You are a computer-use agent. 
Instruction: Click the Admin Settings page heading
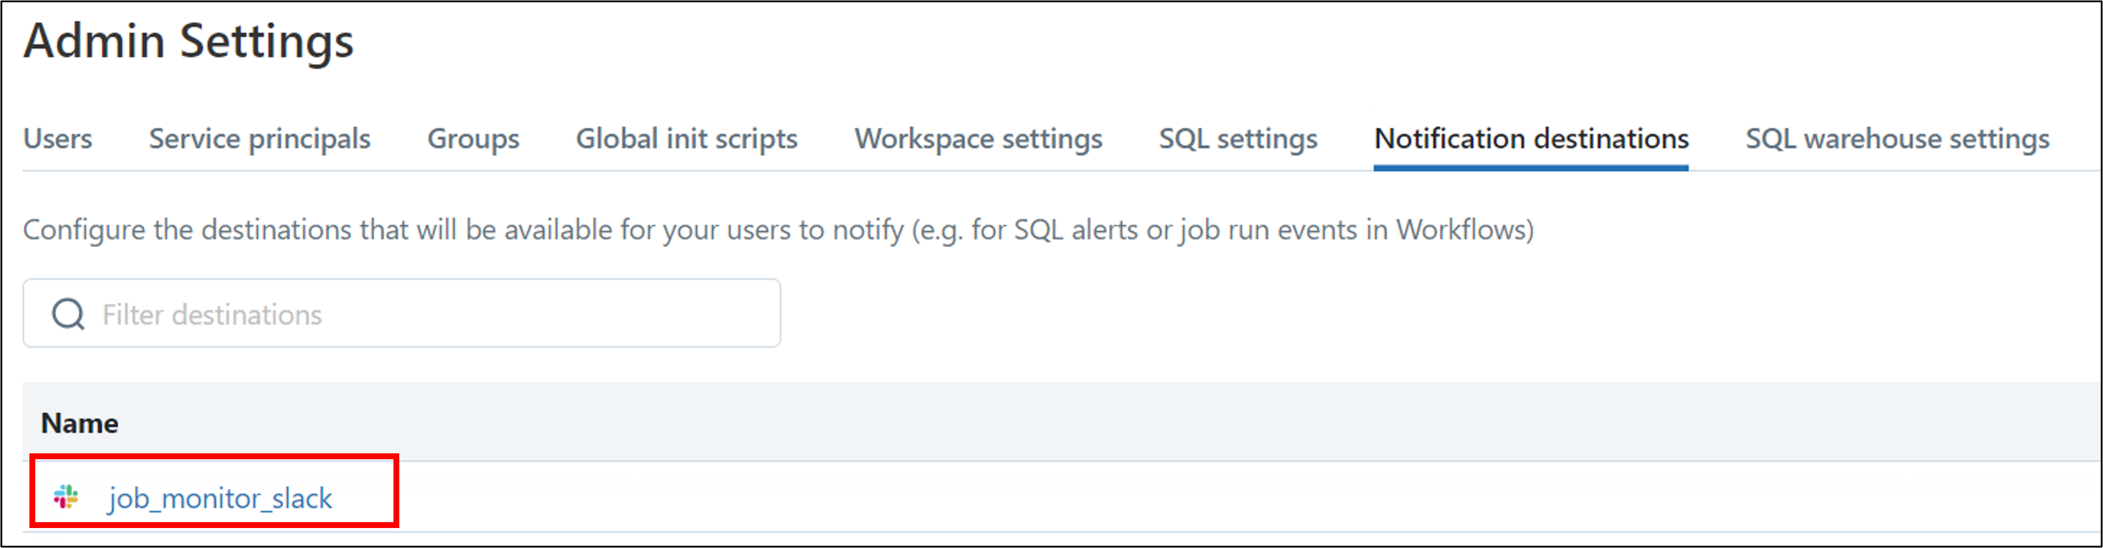click(189, 41)
